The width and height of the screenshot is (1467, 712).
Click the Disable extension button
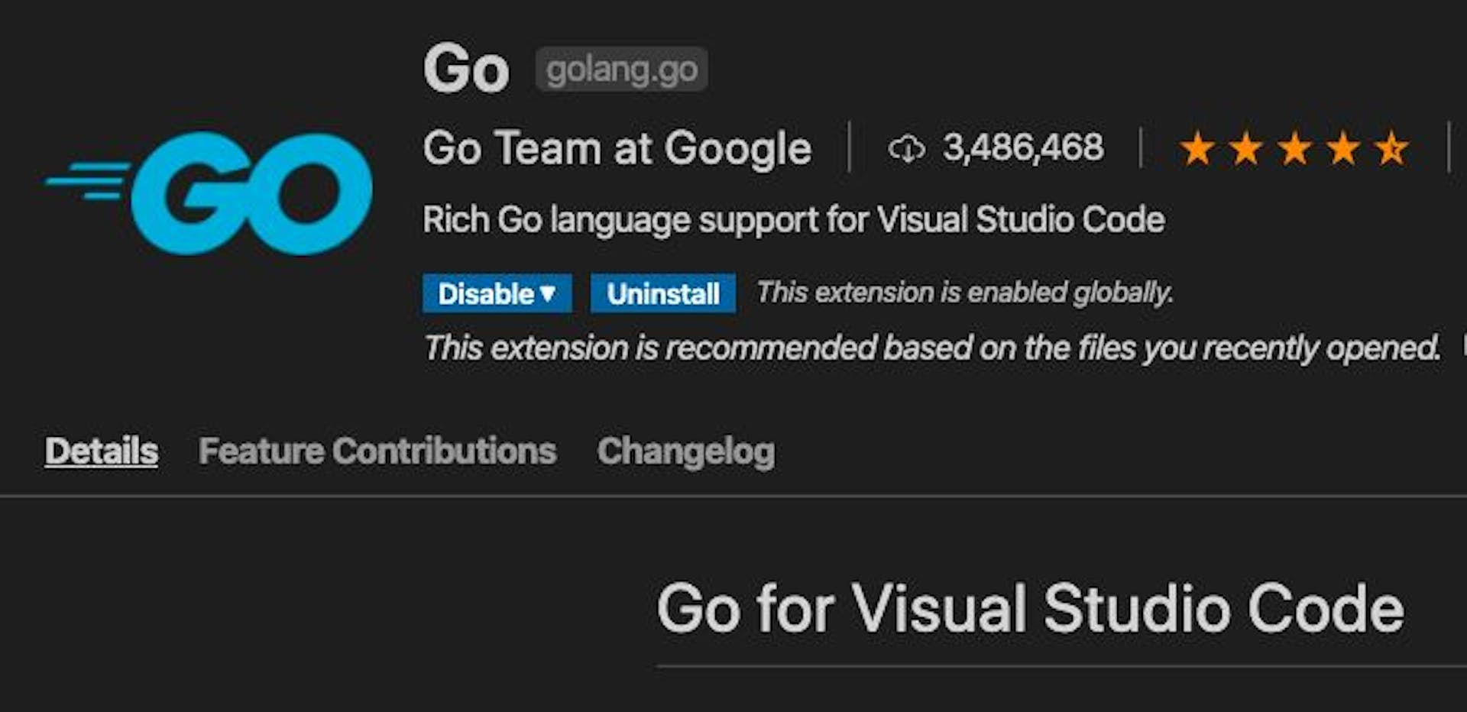486,293
